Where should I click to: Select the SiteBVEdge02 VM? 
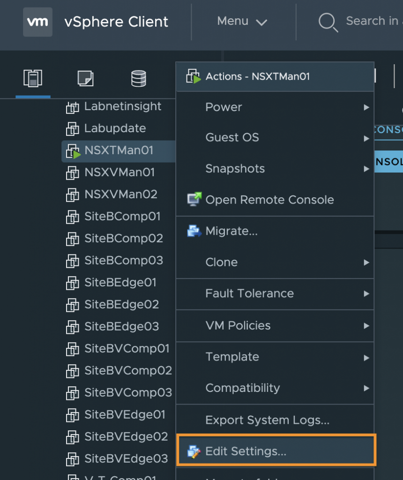point(126,437)
